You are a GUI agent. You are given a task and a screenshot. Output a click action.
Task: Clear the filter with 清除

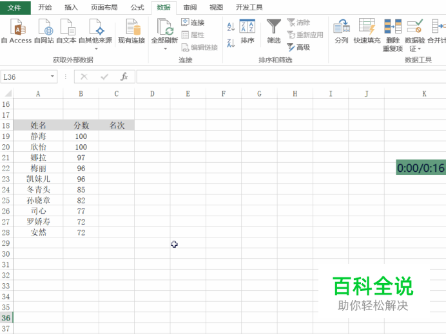tap(298, 22)
